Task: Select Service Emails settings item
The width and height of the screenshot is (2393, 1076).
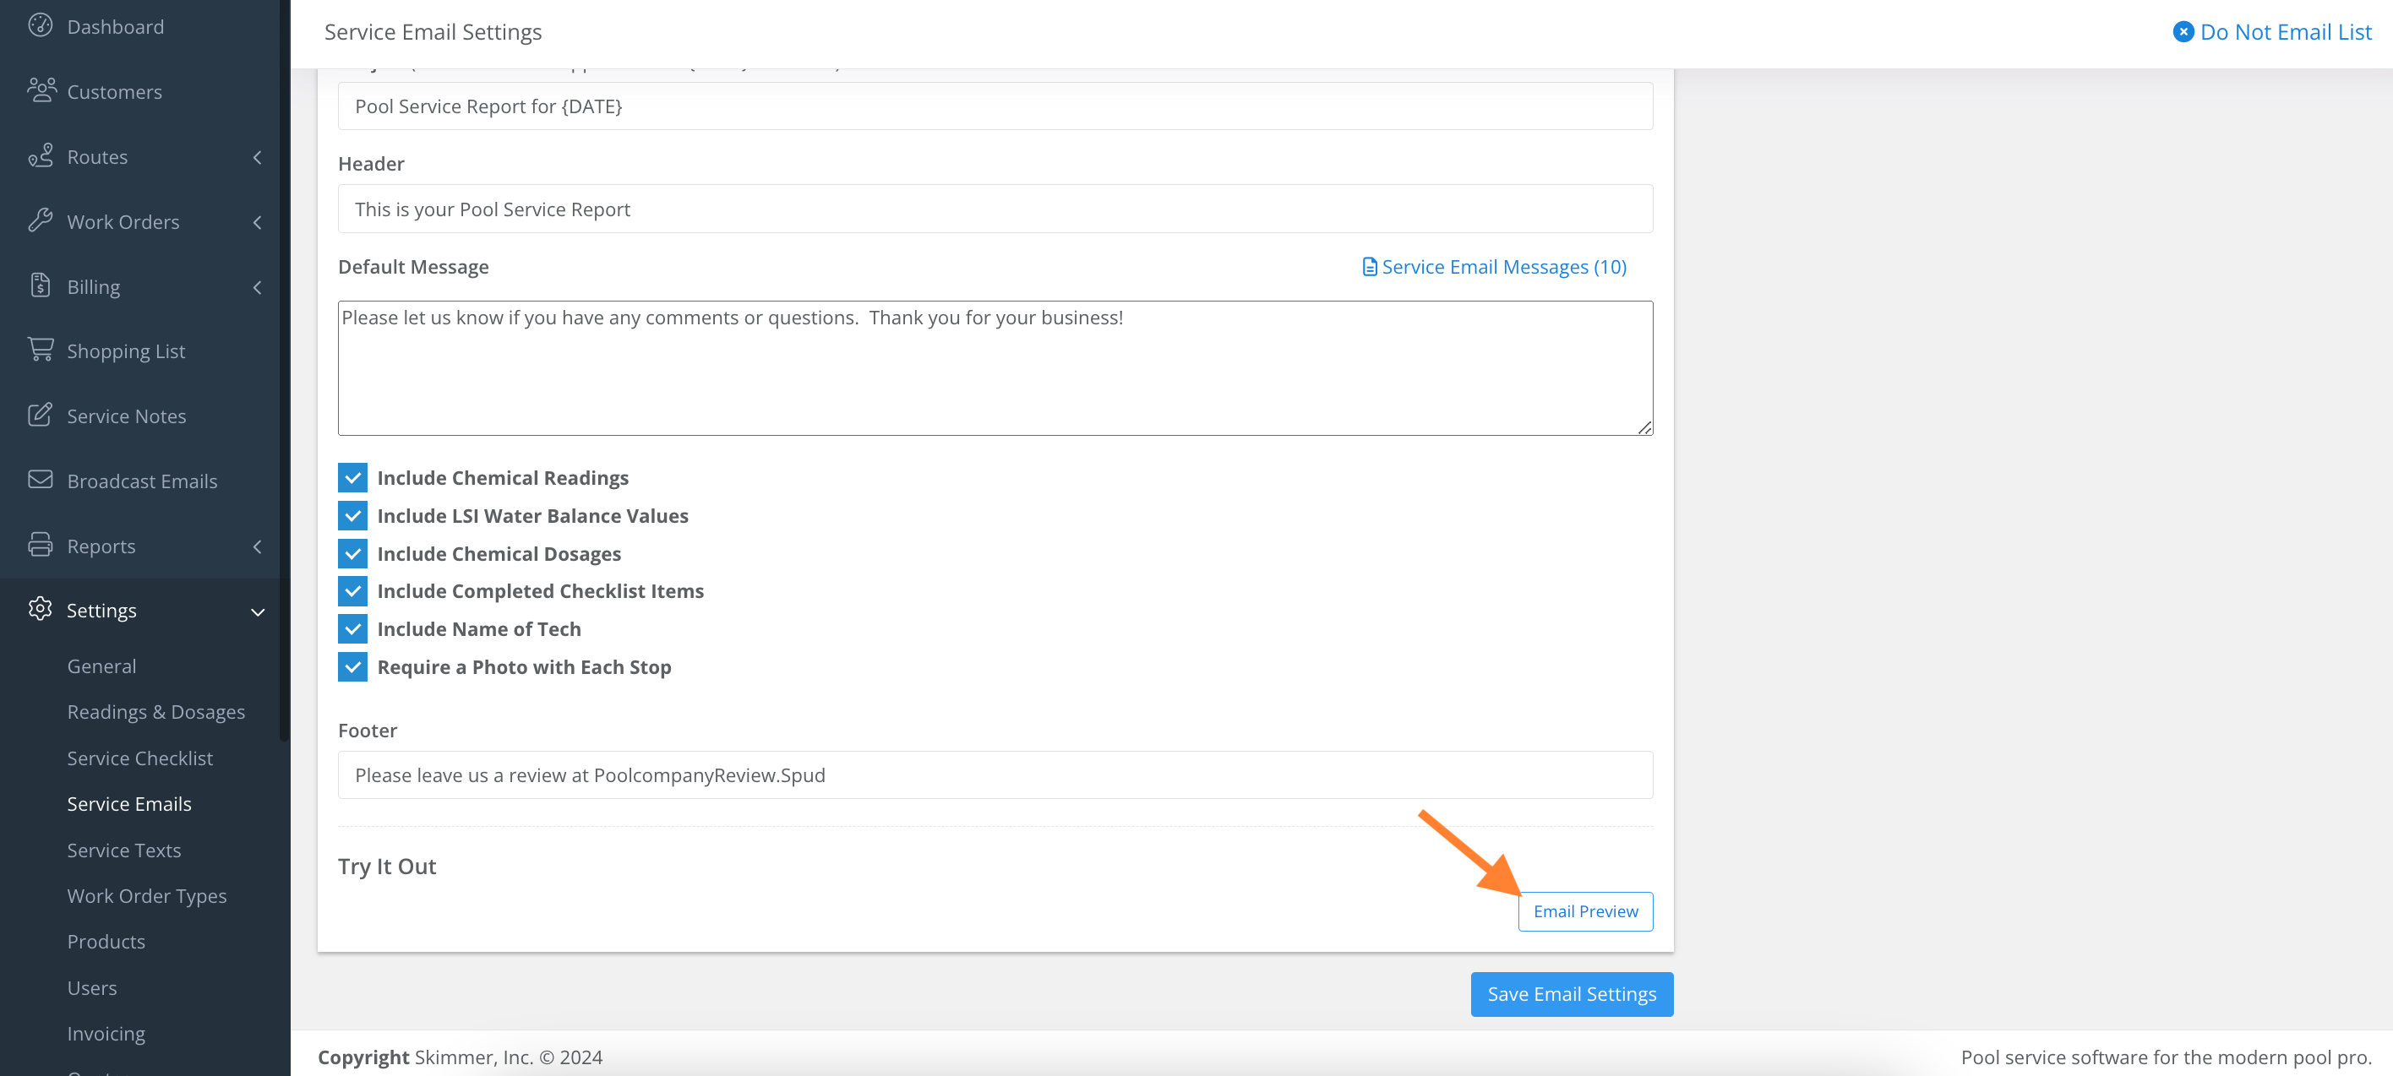Action: pyautogui.click(x=129, y=804)
